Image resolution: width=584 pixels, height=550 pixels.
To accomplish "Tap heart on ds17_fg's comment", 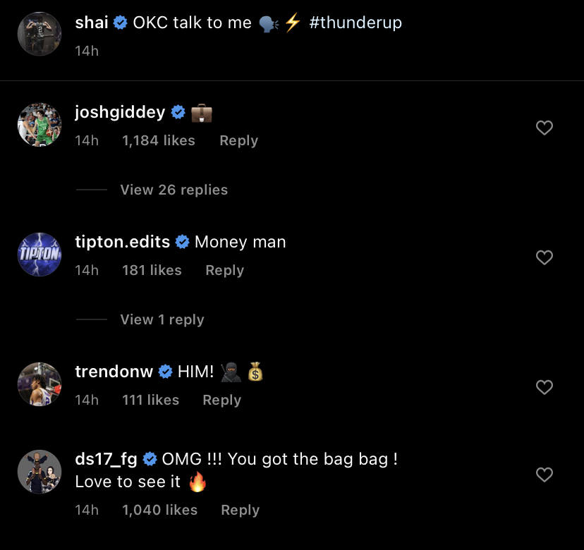I will [544, 475].
